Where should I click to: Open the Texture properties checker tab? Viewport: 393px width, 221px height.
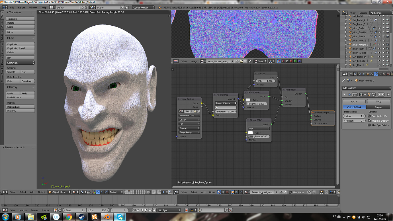pyautogui.click(x=388, y=74)
